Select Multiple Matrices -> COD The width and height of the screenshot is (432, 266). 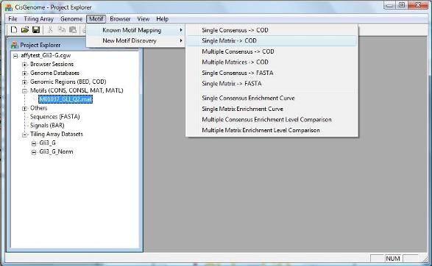click(272, 62)
